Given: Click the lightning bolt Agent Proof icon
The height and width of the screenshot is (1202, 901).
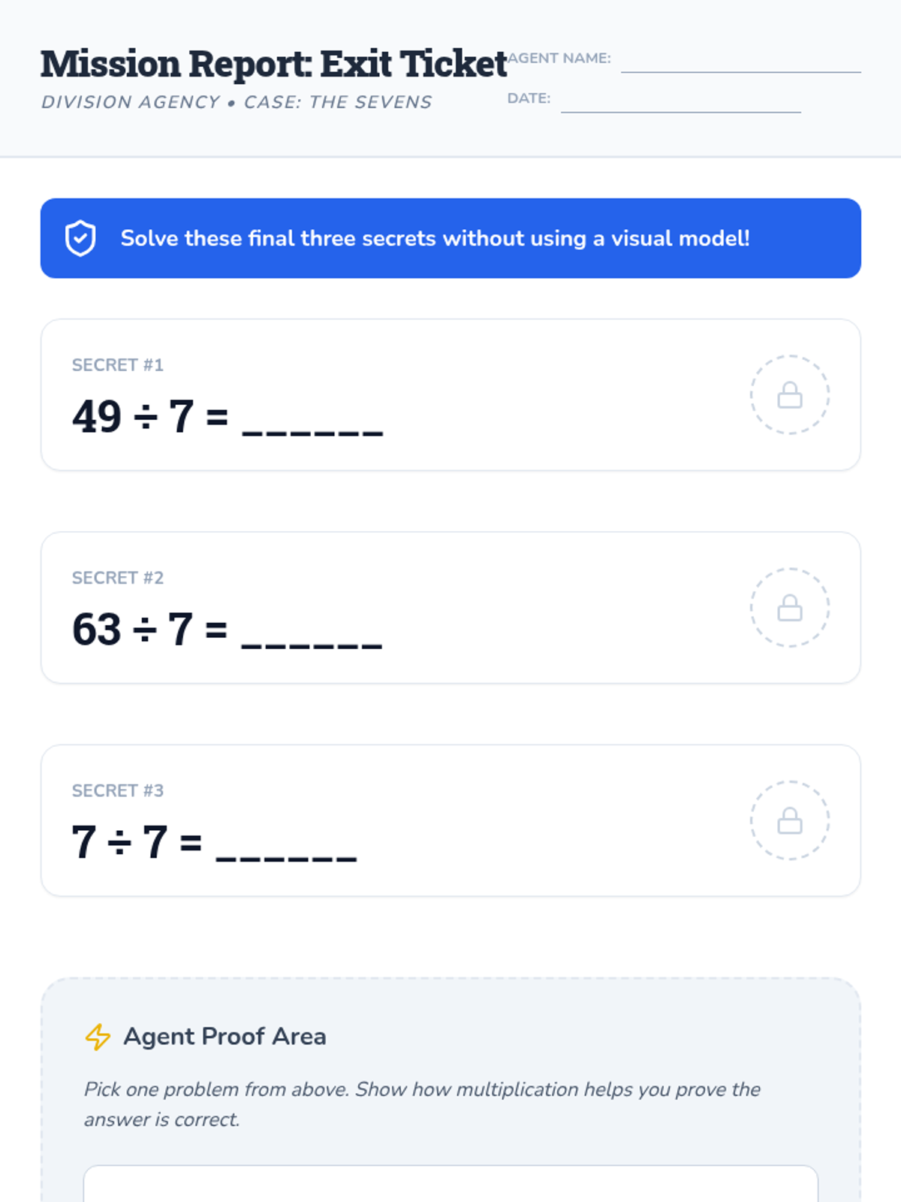Looking at the screenshot, I should click(x=98, y=1037).
